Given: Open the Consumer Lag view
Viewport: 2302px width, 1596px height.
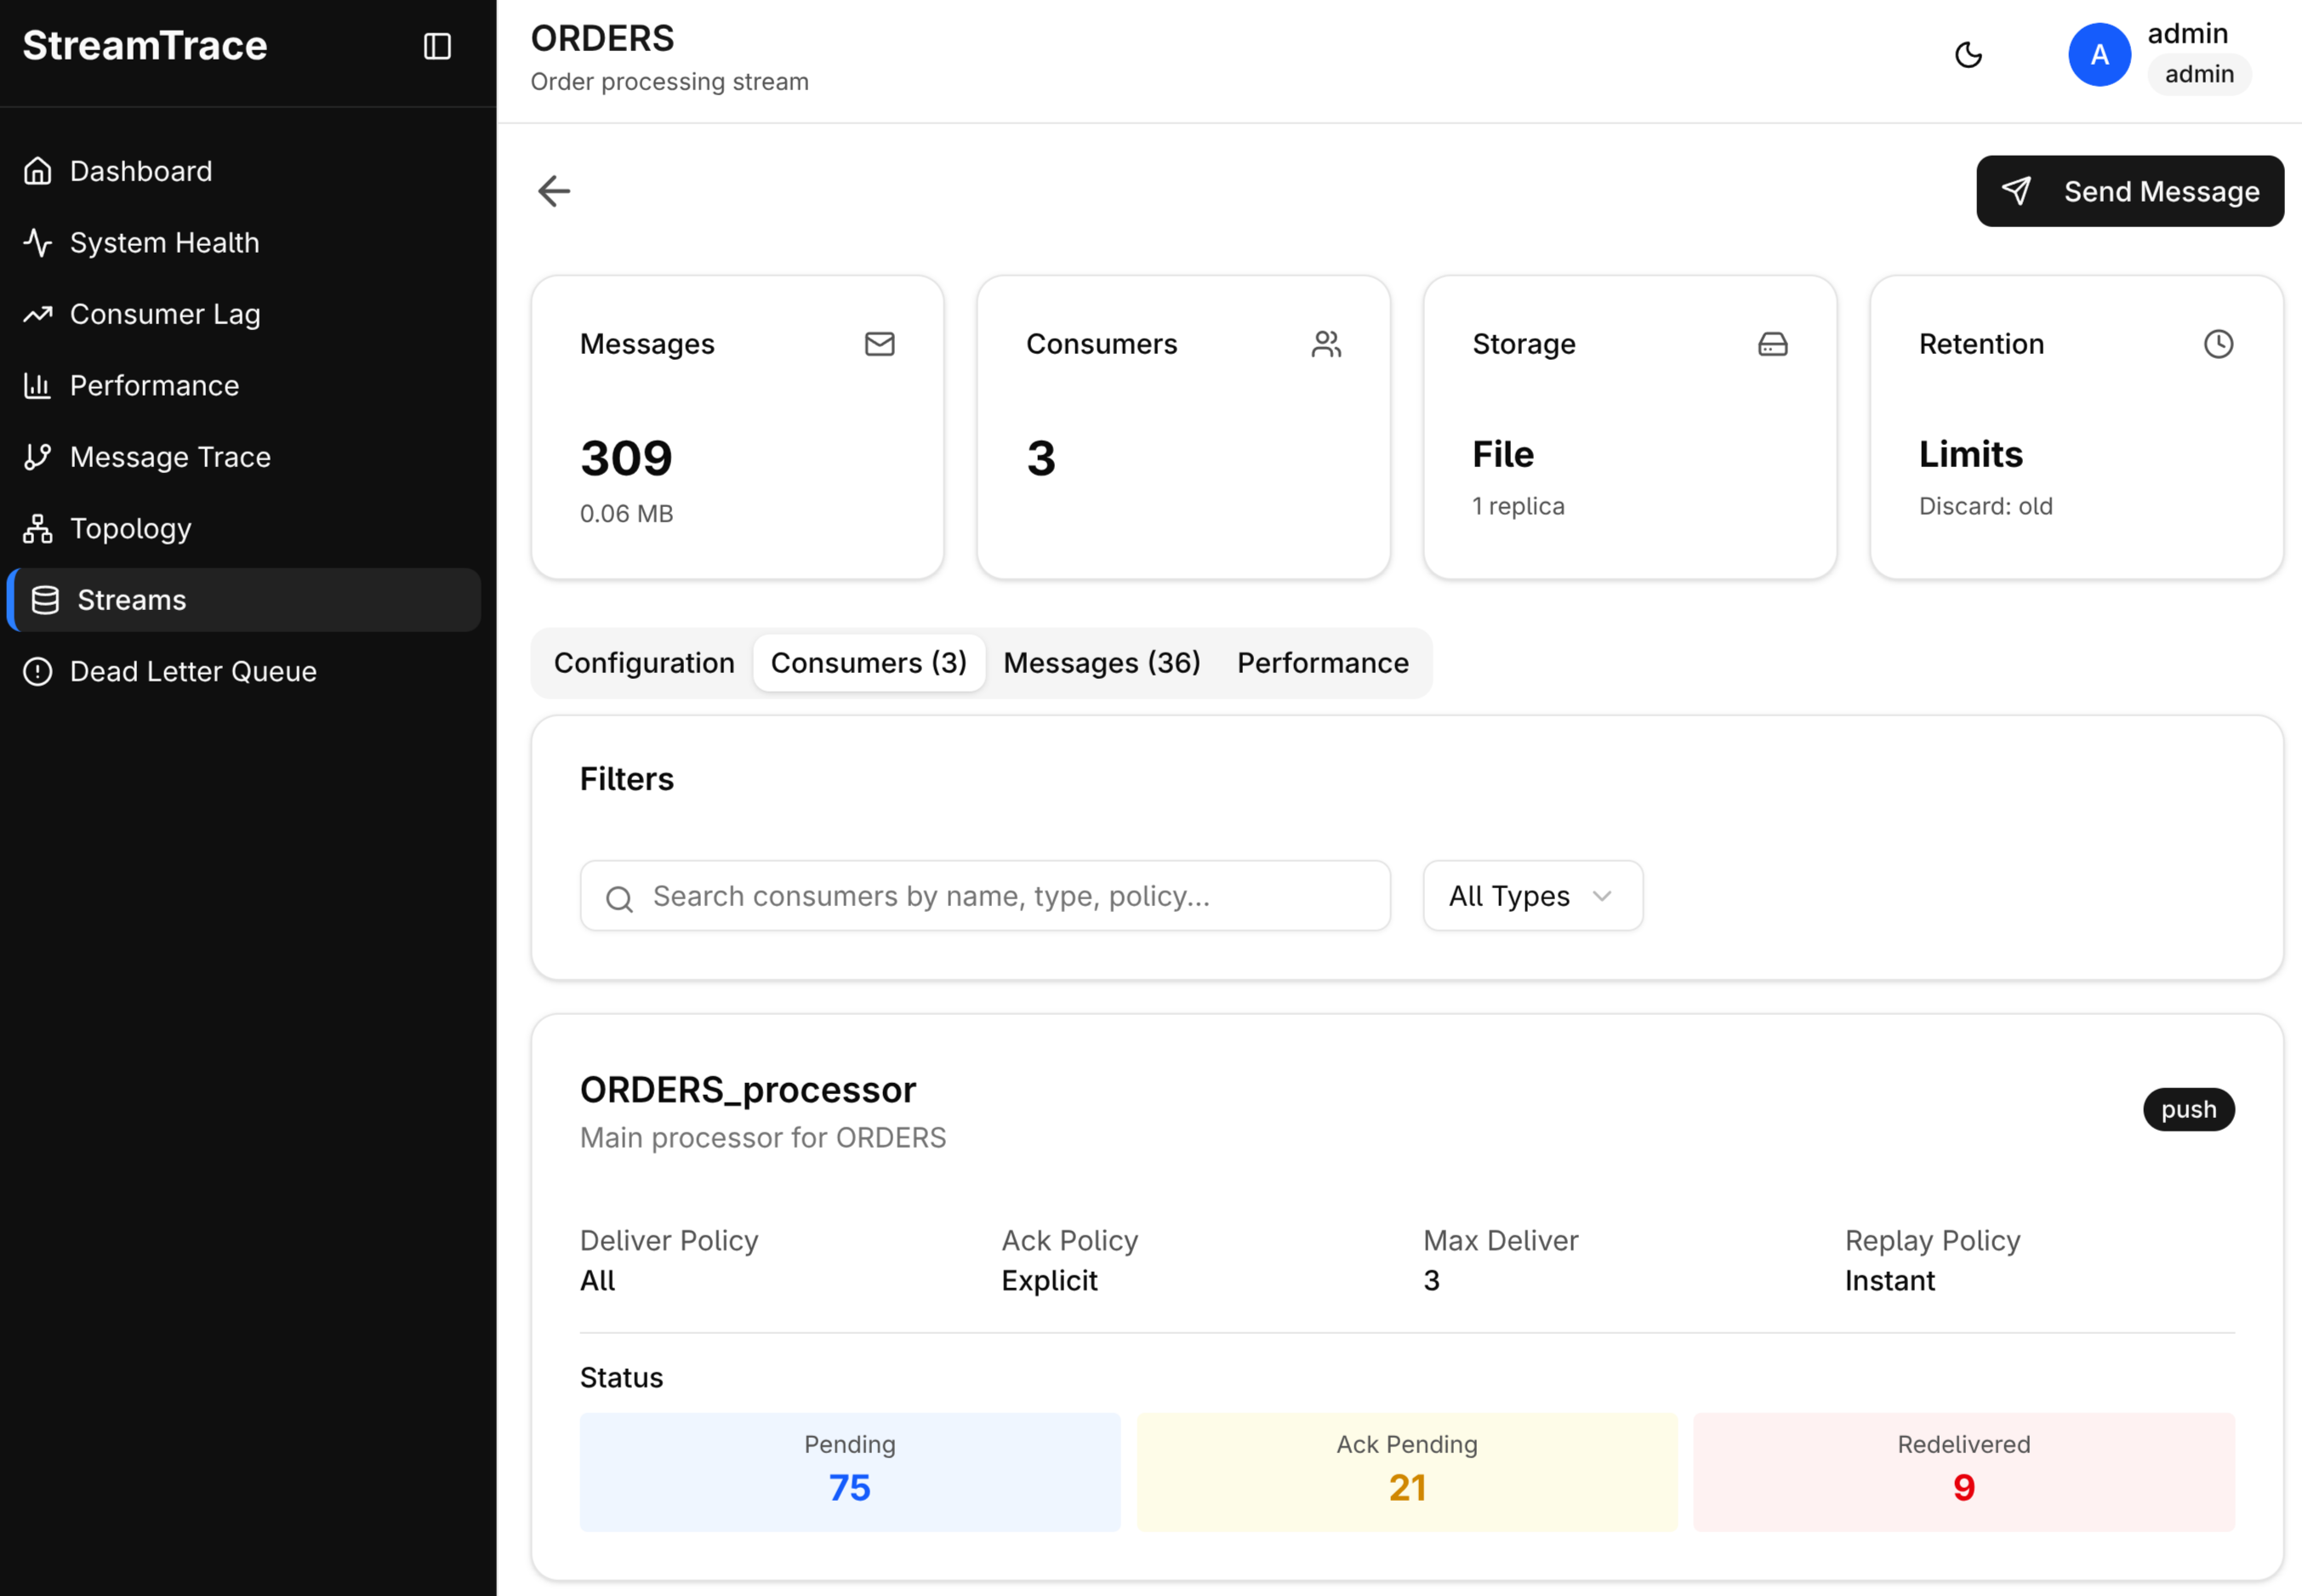Looking at the screenshot, I should click(166, 314).
